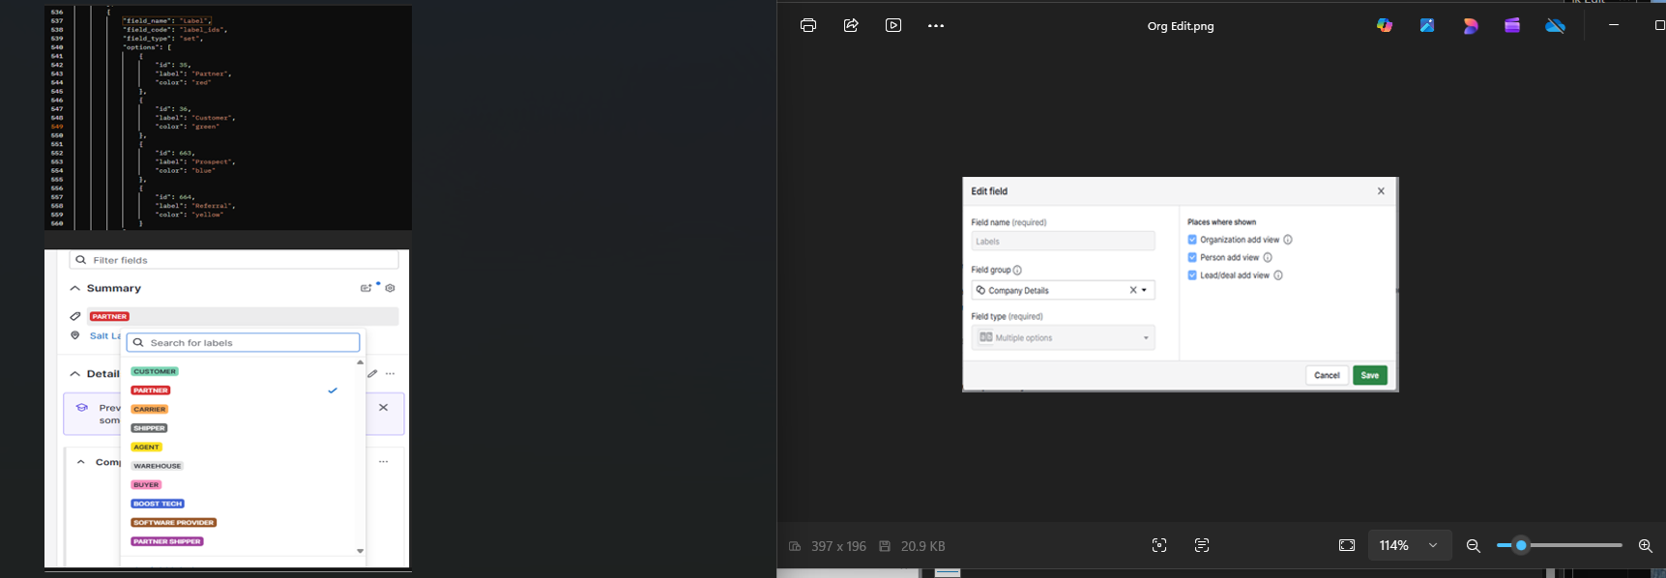Open the Clipchamp video editor icon
1666x578 pixels.
coord(1512,26)
